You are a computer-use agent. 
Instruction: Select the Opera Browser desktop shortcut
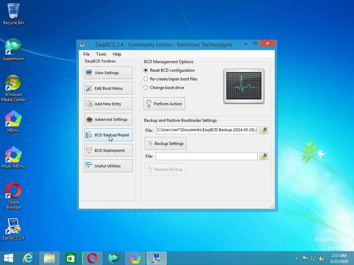click(x=13, y=196)
